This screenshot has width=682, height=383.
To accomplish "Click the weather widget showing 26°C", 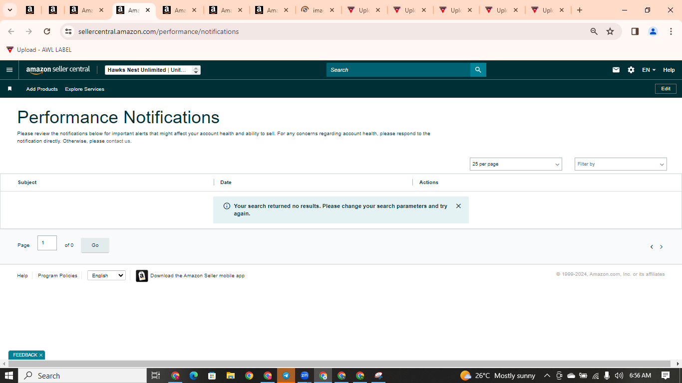I will coord(498,376).
